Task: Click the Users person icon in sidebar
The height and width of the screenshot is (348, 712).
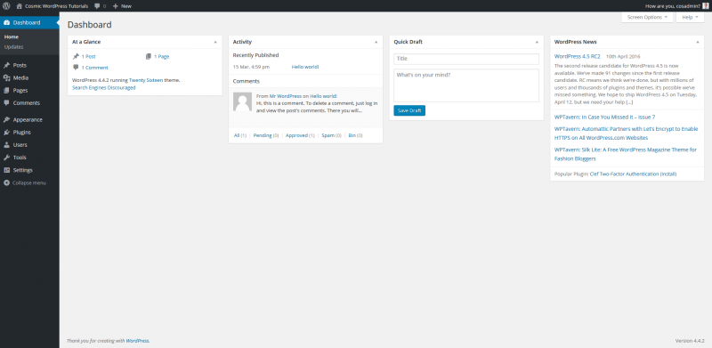Action: [x=7, y=145]
